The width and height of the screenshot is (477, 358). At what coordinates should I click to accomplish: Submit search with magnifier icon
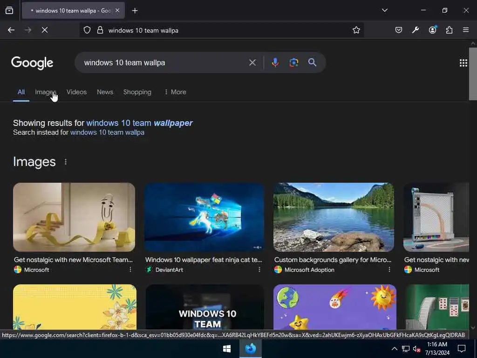312,62
